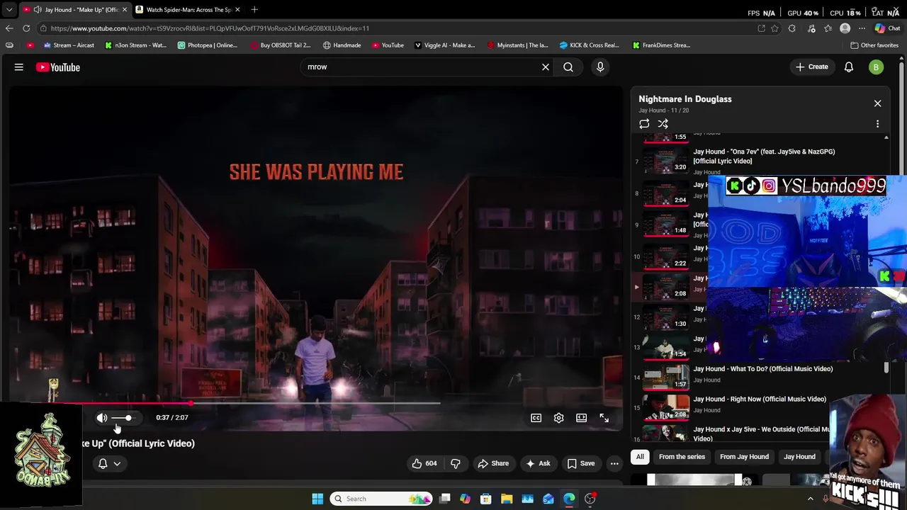
Task: Play 'Ona 7ev' lyric video from playlist
Action: pos(764,156)
